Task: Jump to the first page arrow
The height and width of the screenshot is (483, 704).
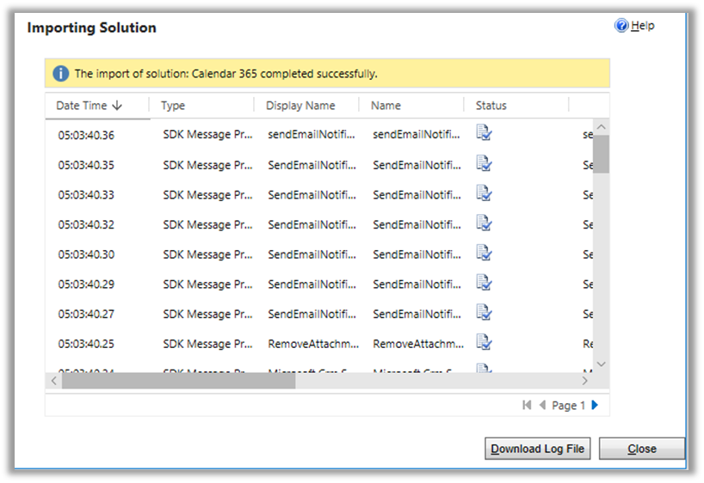Action: click(527, 406)
